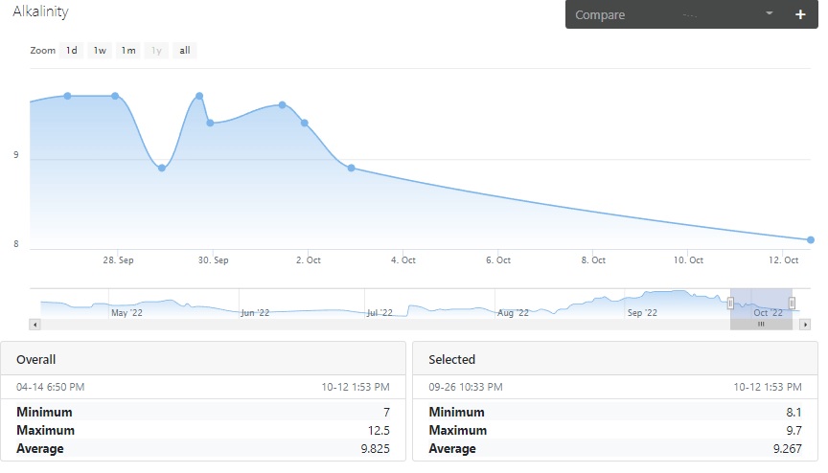Click the navigator left scroll arrow

click(x=34, y=325)
